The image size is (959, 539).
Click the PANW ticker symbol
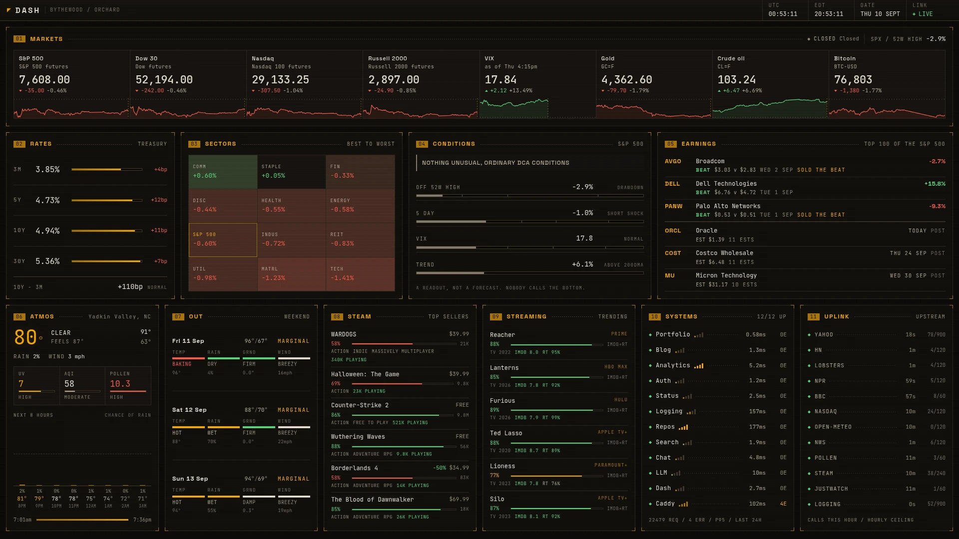coord(673,207)
